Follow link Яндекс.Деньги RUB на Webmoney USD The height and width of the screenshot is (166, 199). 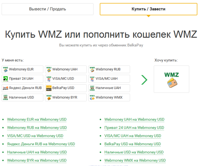(41, 144)
